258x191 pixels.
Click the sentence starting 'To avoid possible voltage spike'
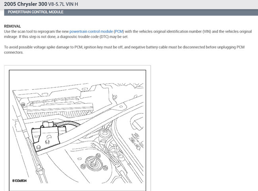pyautogui.click(x=124, y=50)
